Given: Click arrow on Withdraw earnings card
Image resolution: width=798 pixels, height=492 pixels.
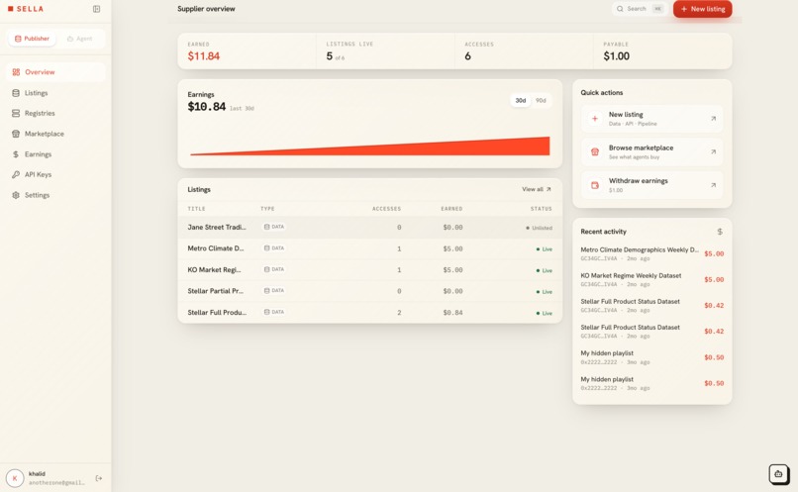Looking at the screenshot, I should [713, 185].
